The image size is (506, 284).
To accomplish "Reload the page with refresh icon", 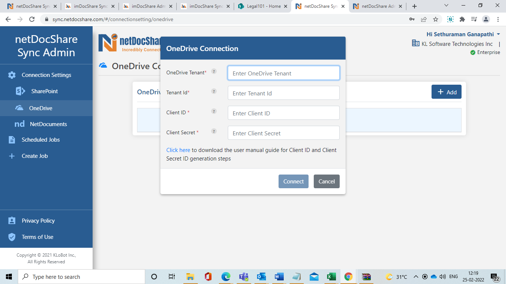I will pyautogui.click(x=32, y=19).
